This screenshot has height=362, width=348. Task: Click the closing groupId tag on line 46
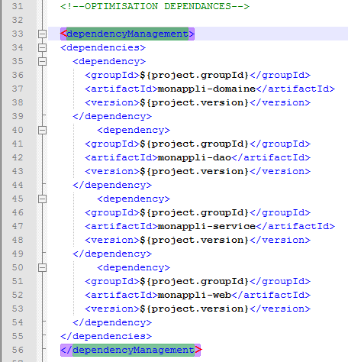click(280, 212)
